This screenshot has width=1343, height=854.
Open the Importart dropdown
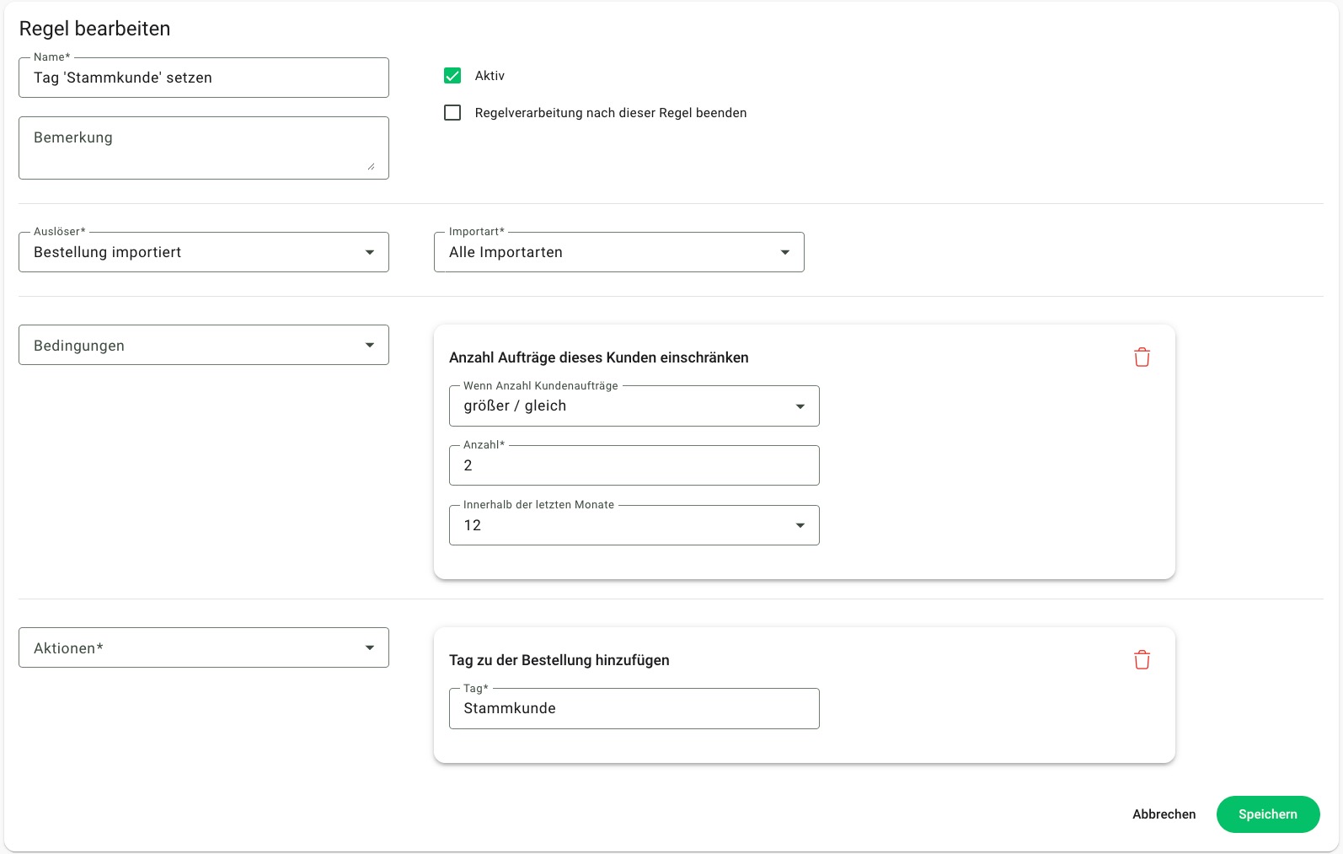[619, 252]
